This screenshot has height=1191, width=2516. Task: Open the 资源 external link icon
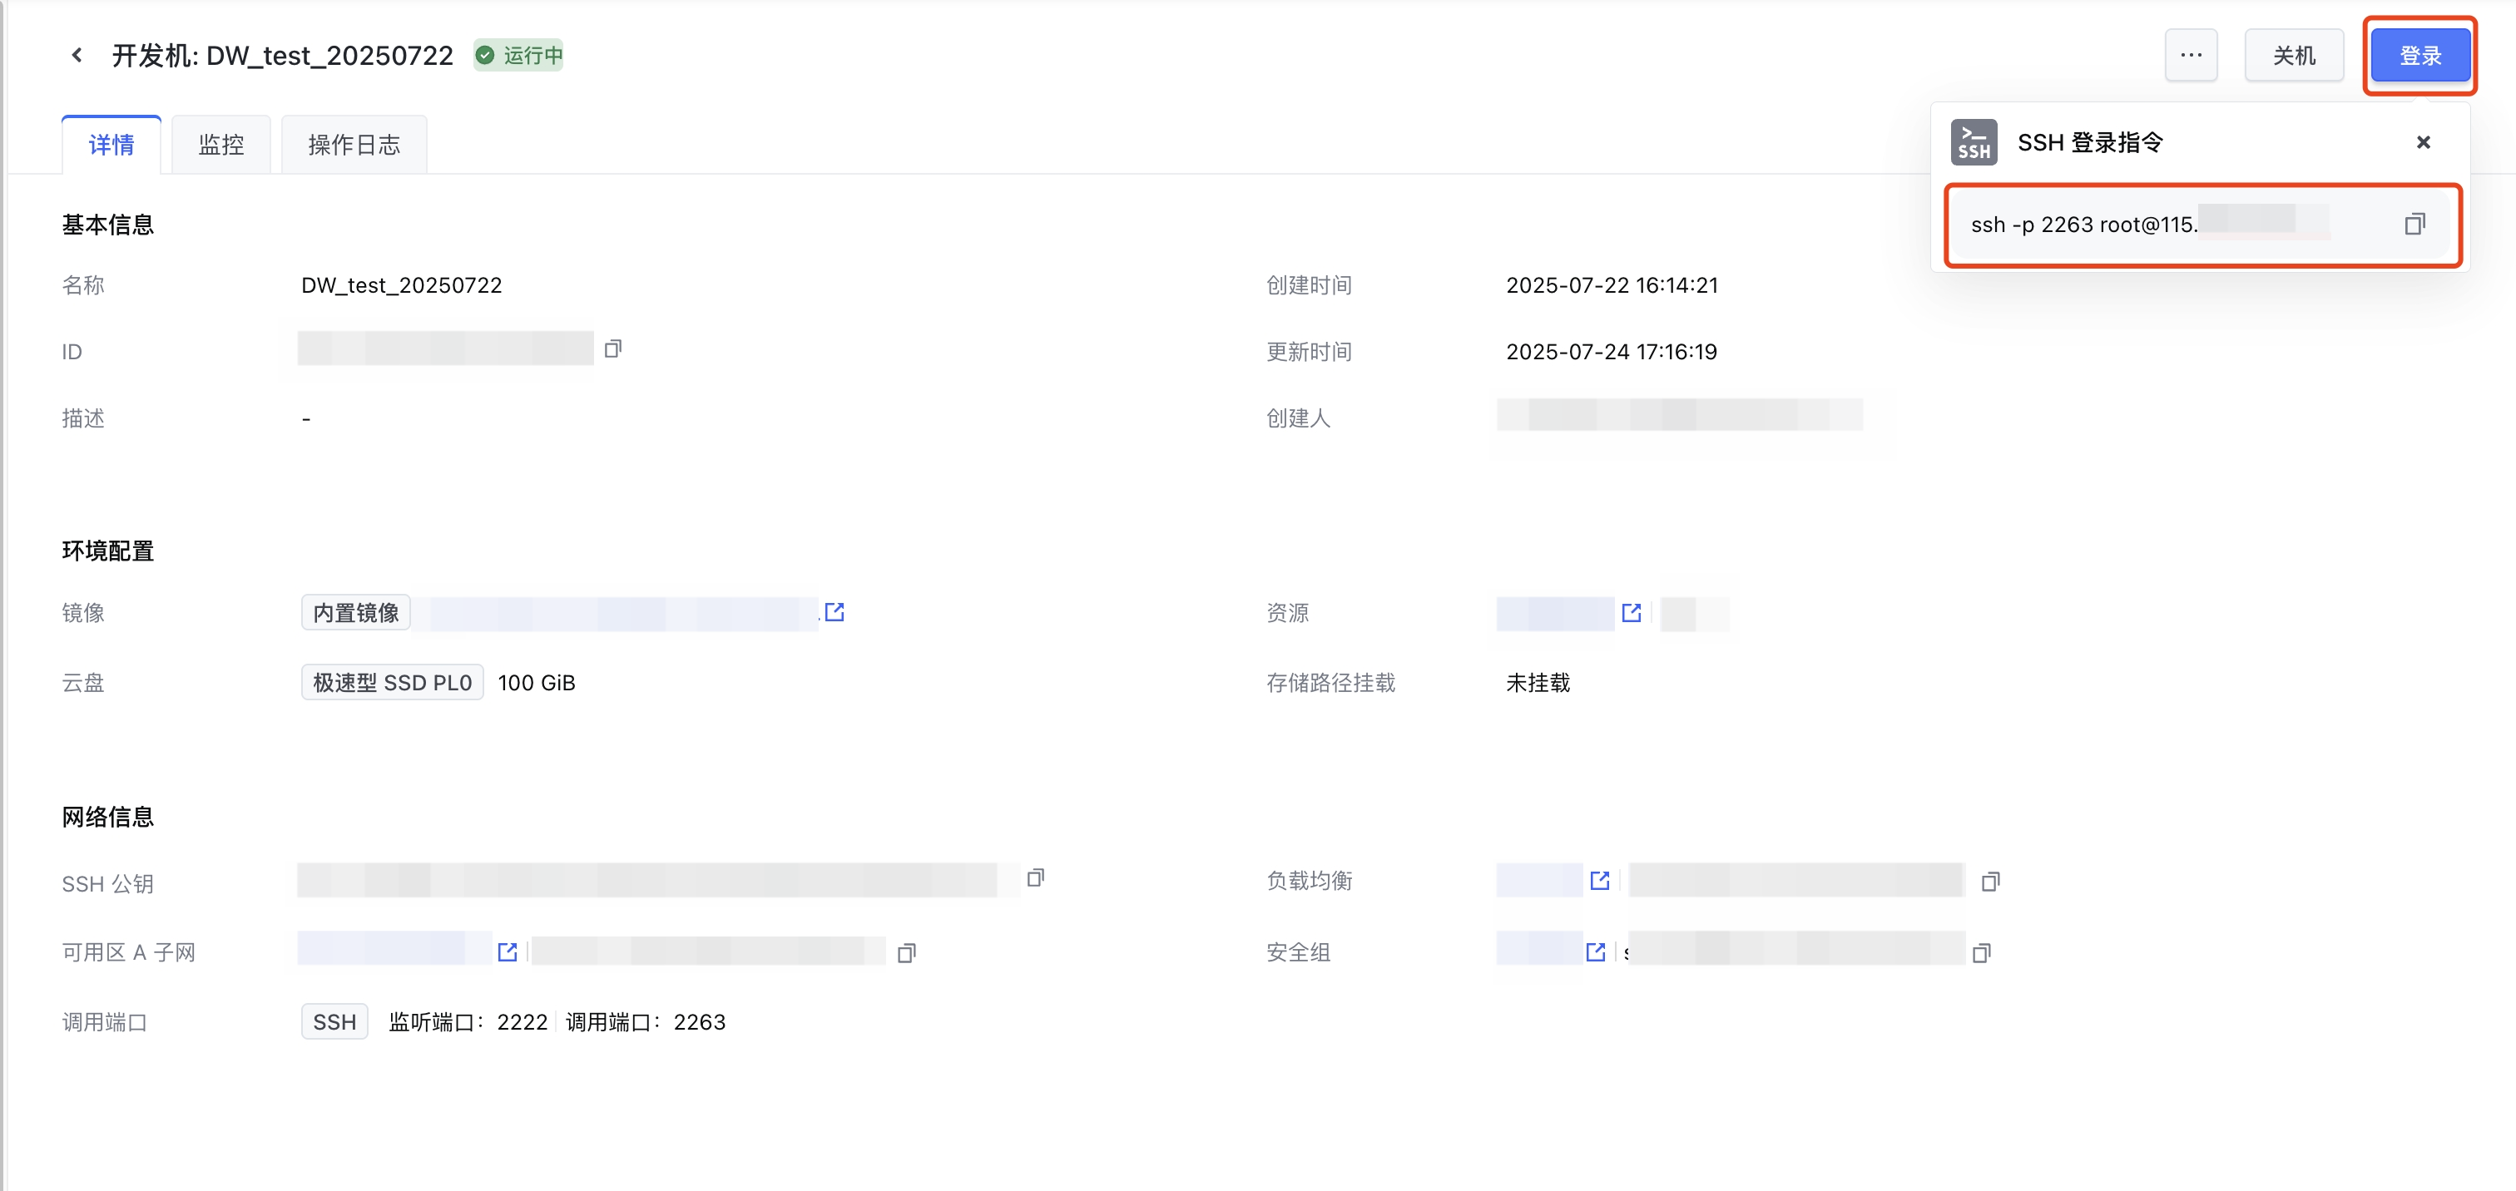(x=1631, y=612)
